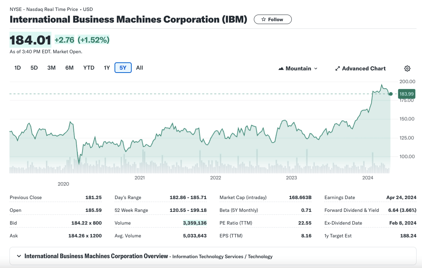Click the EPS (TTM) value 8.16
This screenshot has width=422, height=268.
pos(306,236)
